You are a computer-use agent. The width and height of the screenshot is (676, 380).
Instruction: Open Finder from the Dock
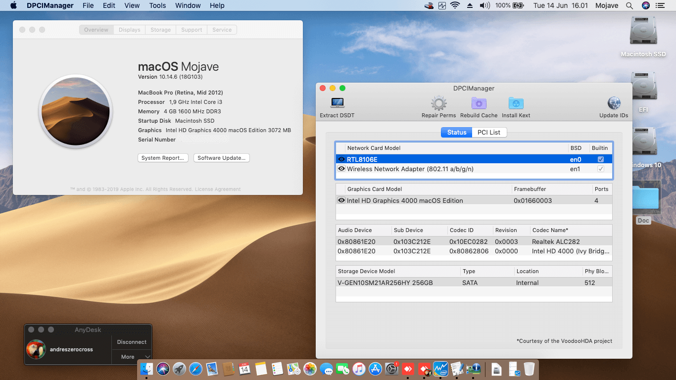(147, 369)
